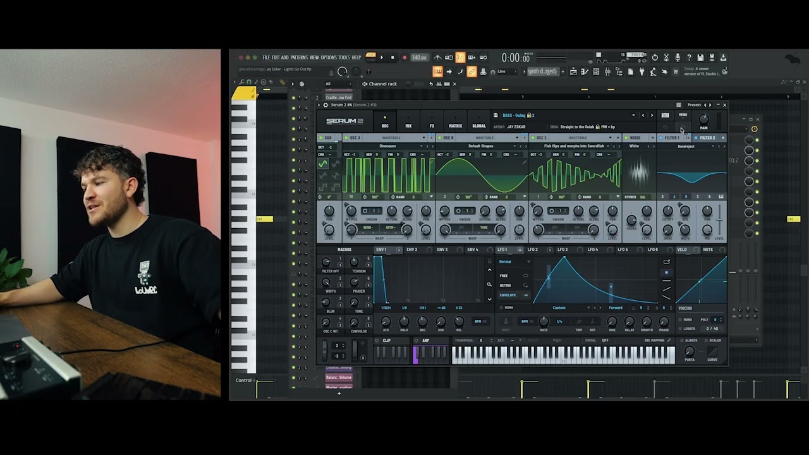
Task: Select the sine sub oscillator waveform
Action: pyautogui.click(x=323, y=164)
